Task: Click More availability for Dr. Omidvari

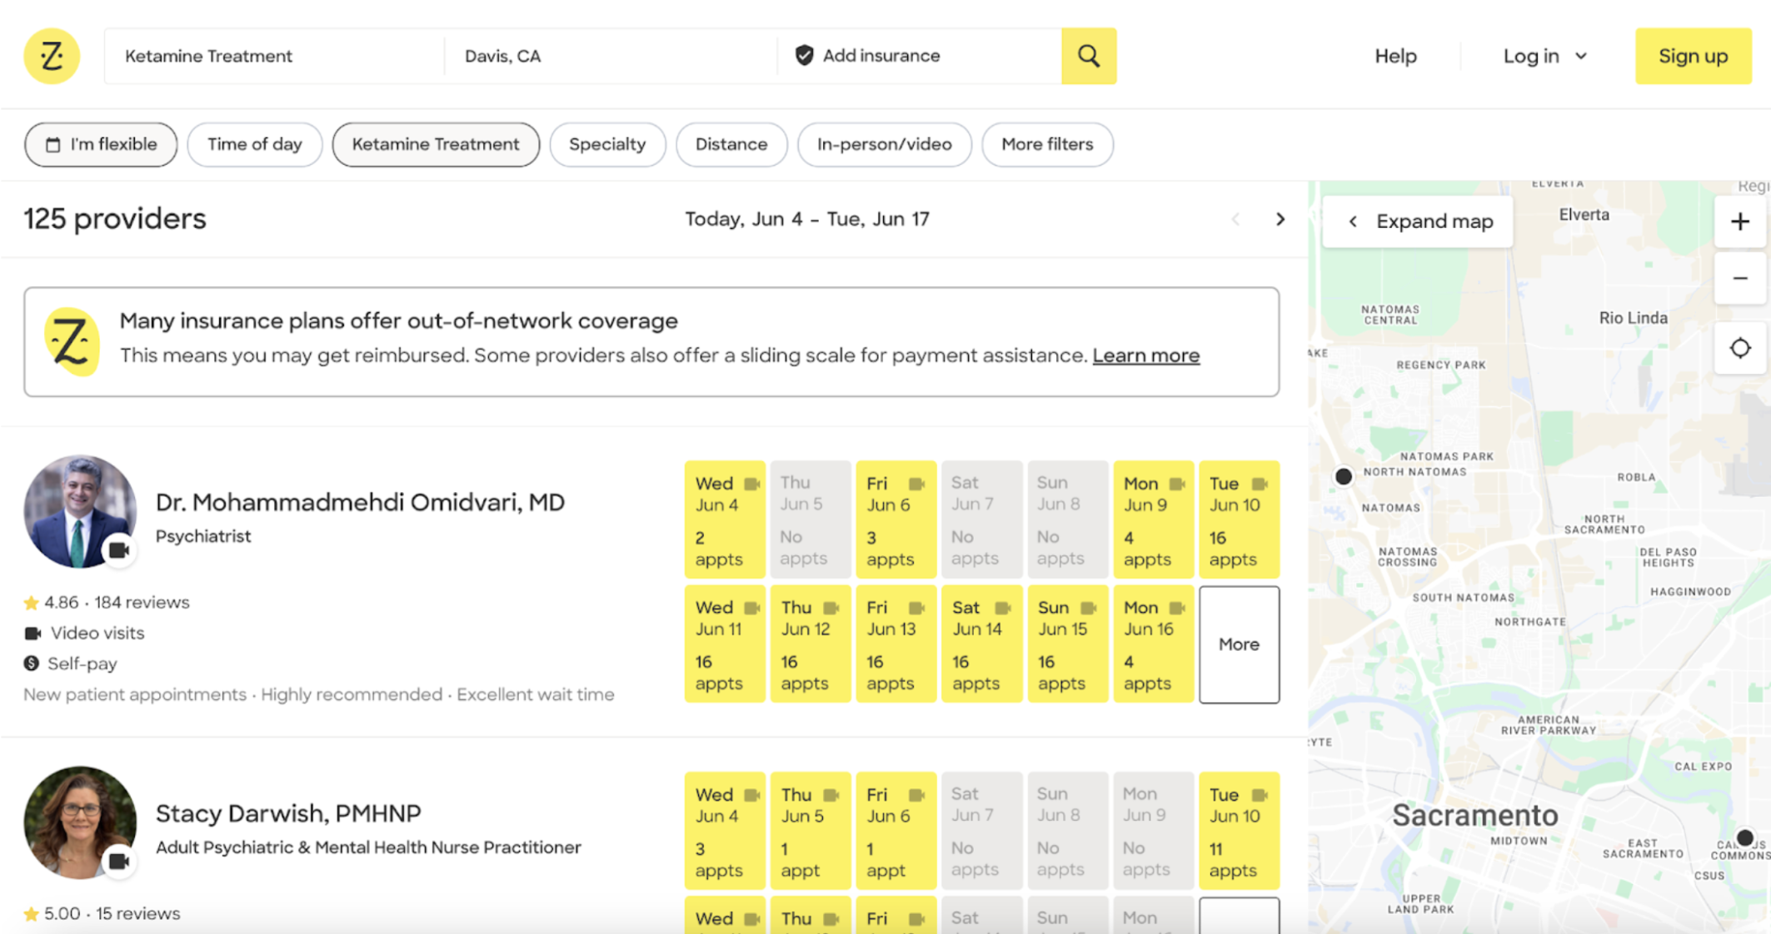Action: (1239, 644)
